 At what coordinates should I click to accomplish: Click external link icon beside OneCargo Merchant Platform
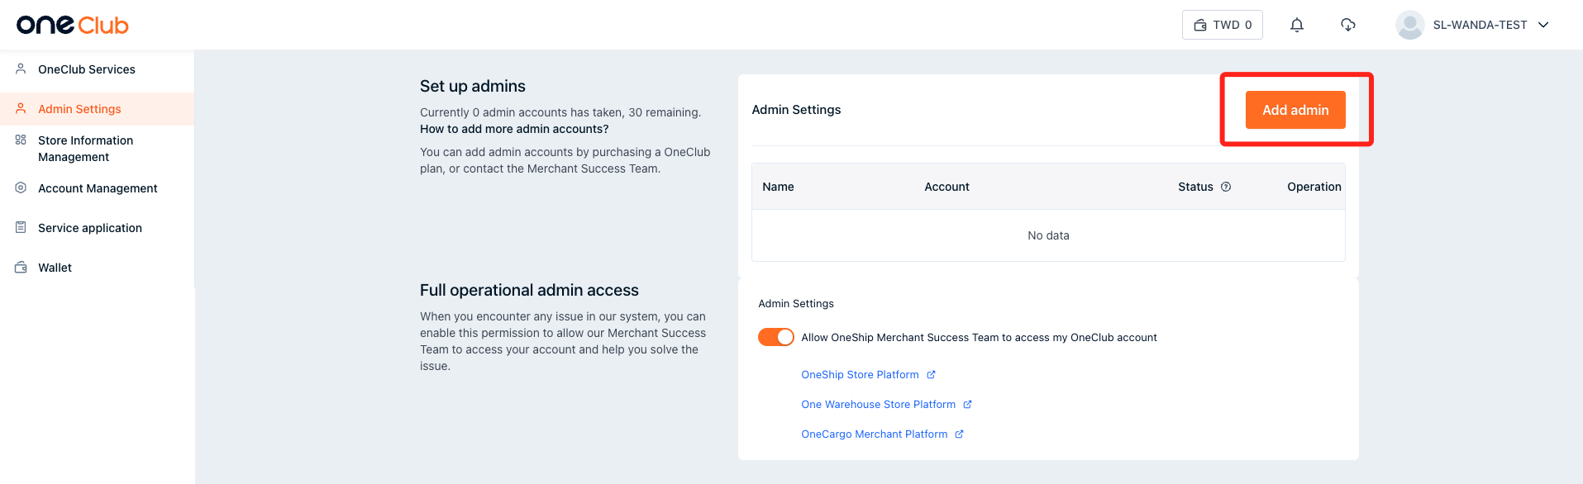(959, 434)
